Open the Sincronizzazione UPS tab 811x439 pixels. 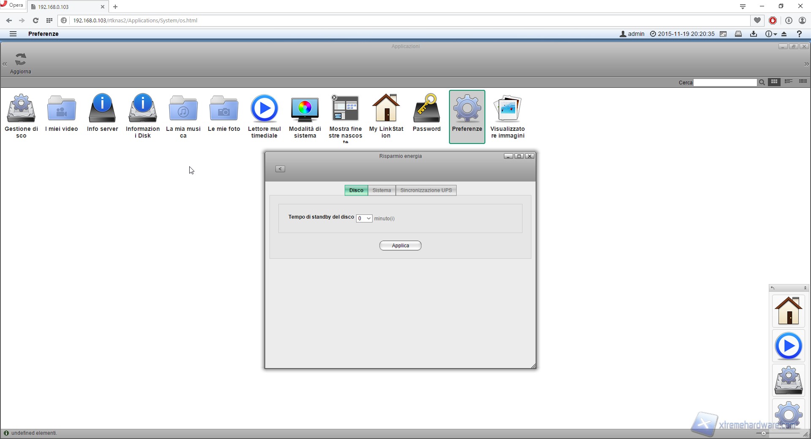[x=426, y=190]
